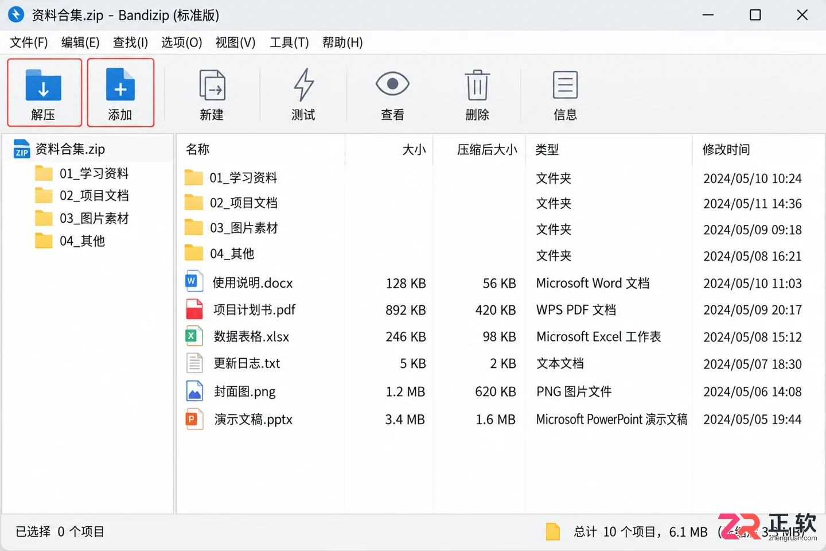Viewport: 826px width, 551px height.
Task: Click the 数据表格.xlsx file name
Action: click(251, 336)
